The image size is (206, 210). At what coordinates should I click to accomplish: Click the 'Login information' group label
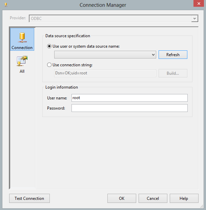click(x=62, y=87)
